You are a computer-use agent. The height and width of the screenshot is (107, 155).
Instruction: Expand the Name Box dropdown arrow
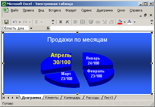click(x=31, y=28)
